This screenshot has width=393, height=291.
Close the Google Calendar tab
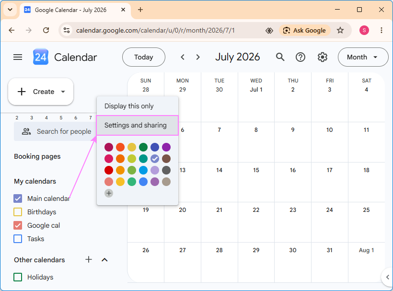pos(123,10)
